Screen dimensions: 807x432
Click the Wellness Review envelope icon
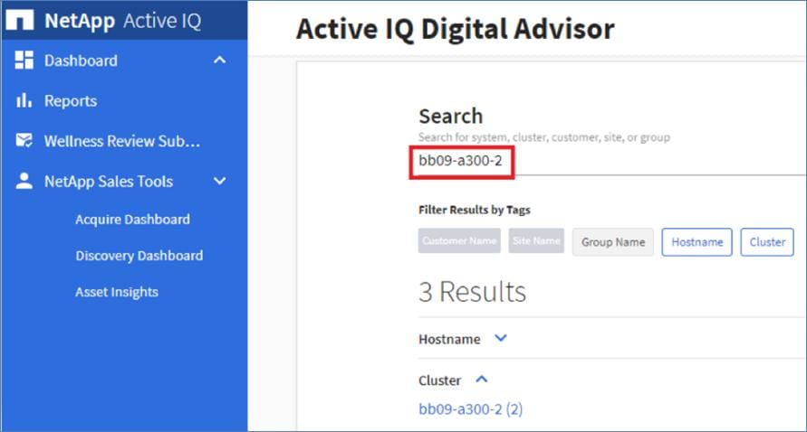click(x=24, y=140)
